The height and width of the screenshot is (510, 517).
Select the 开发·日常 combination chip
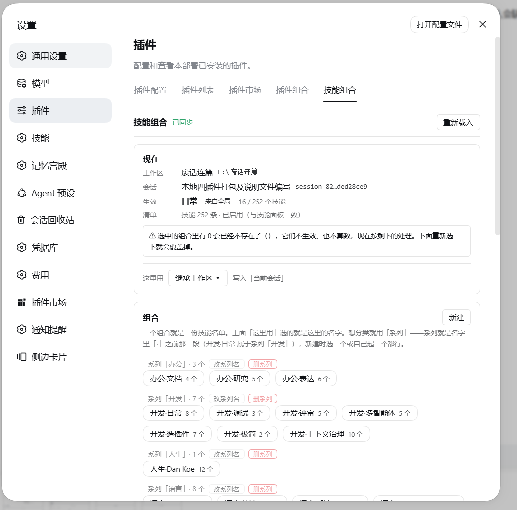point(173,413)
